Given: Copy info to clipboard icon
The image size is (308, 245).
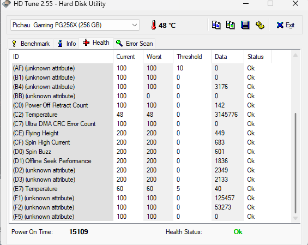Looking at the screenshot, I should tap(216, 25).
